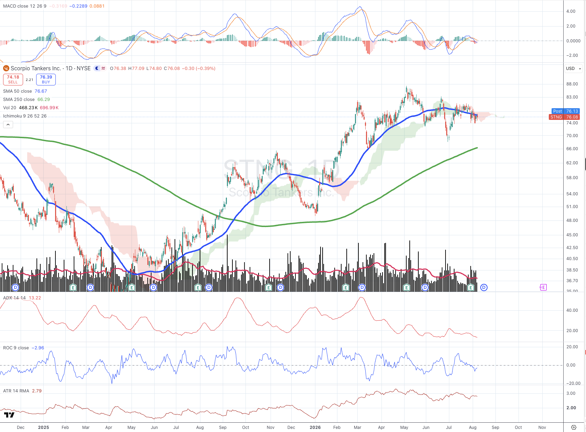The width and height of the screenshot is (586, 432).
Task: Open the earnings E marker in May 2026
Action: coord(407,287)
